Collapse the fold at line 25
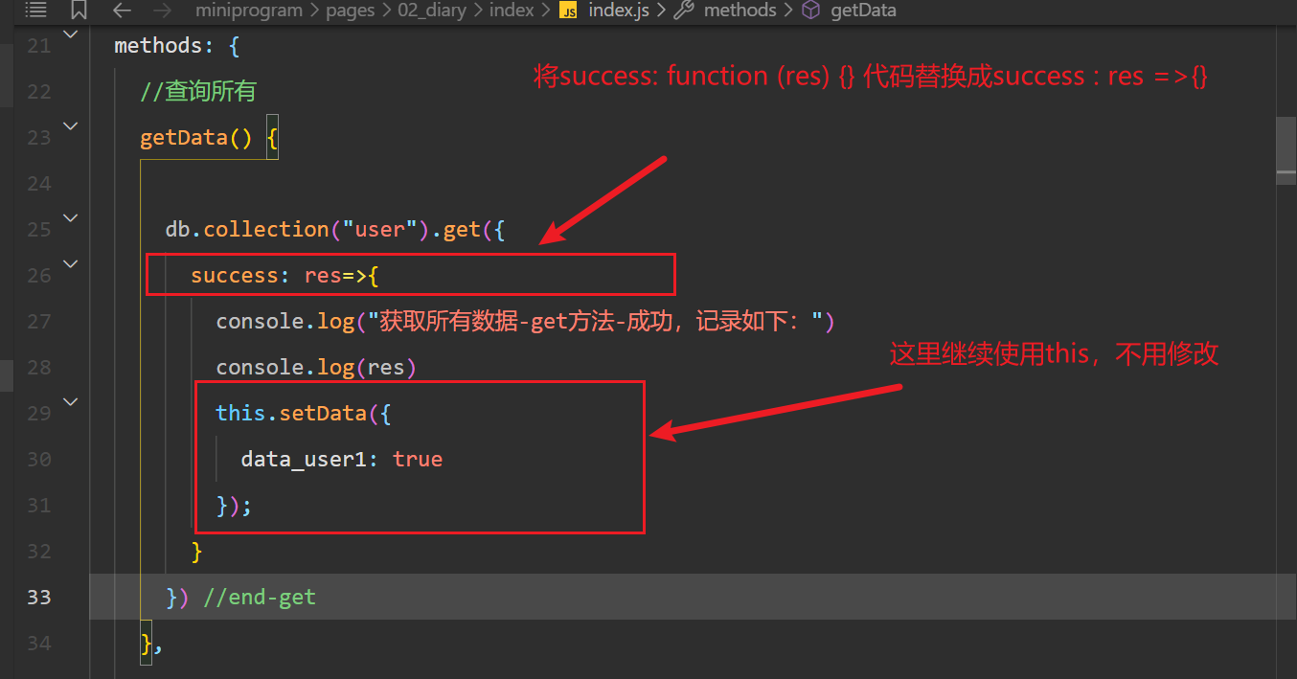This screenshot has width=1297, height=679. point(69,217)
